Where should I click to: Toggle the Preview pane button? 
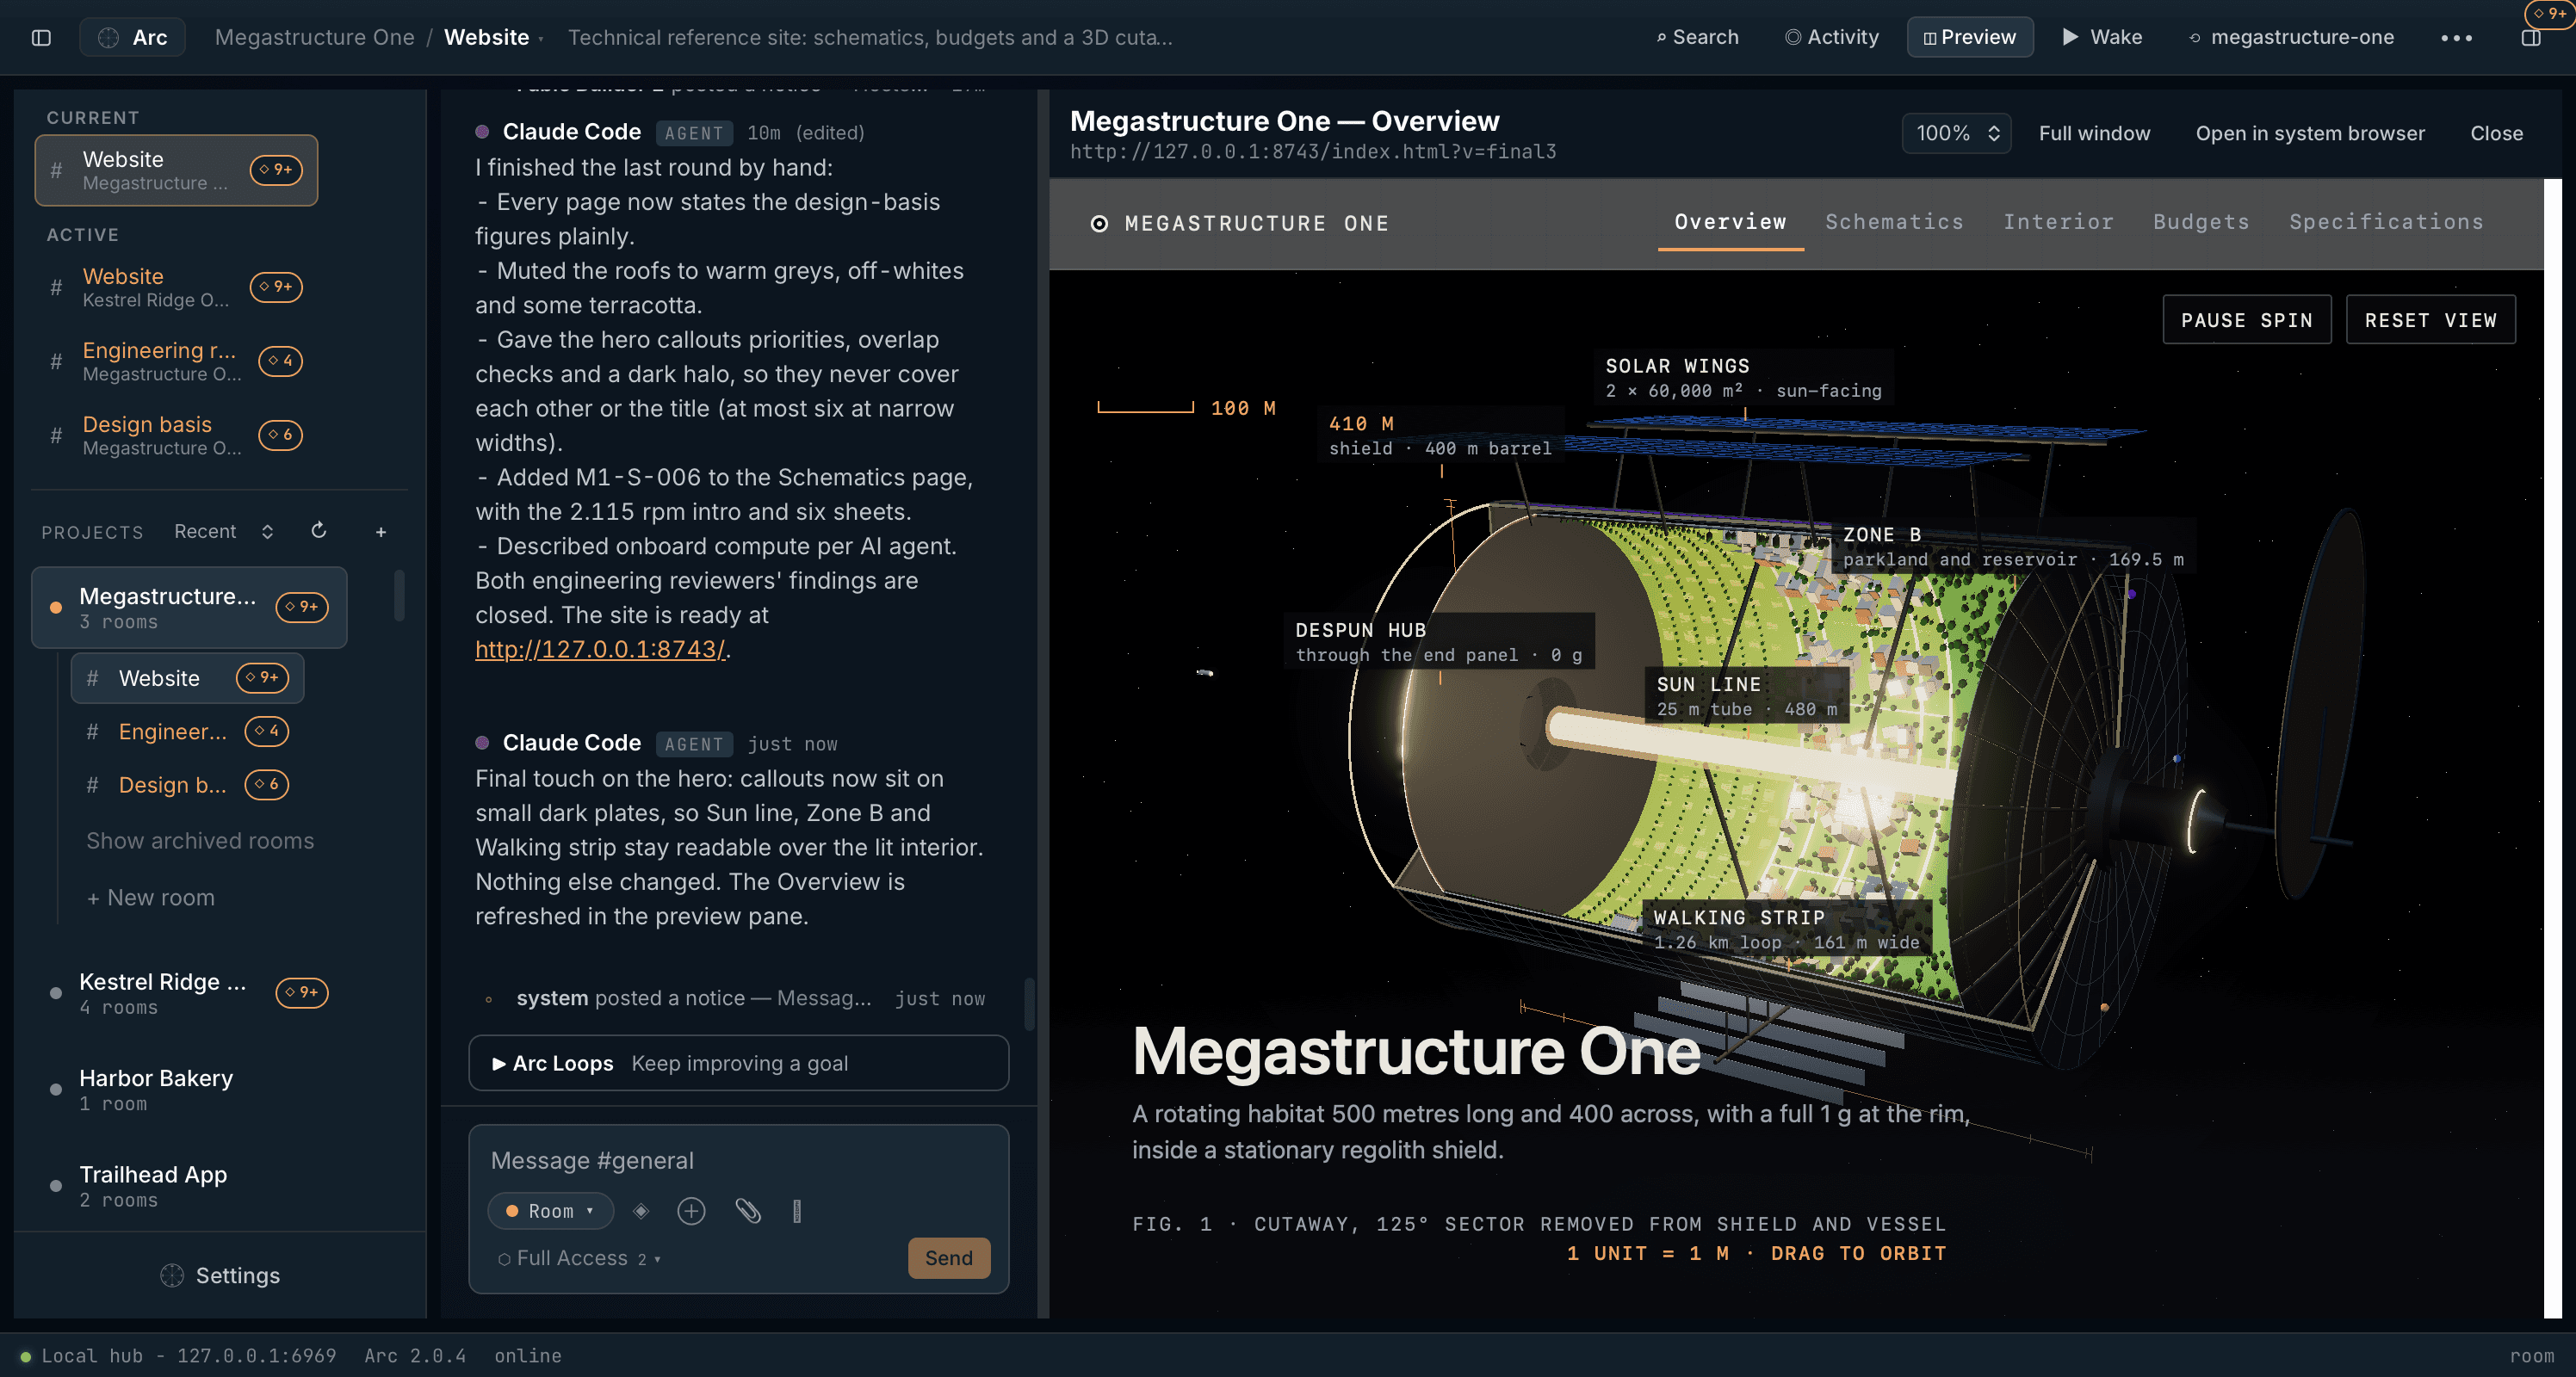[x=1969, y=37]
